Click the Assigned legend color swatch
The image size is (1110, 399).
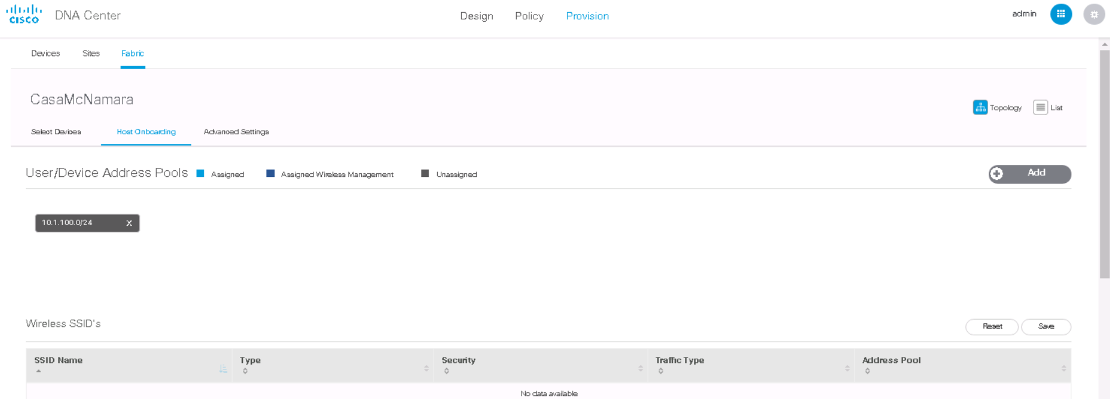200,173
